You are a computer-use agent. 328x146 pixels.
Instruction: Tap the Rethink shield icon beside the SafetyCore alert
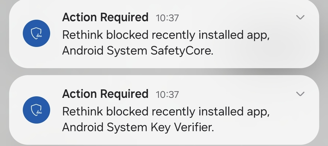tap(36, 33)
